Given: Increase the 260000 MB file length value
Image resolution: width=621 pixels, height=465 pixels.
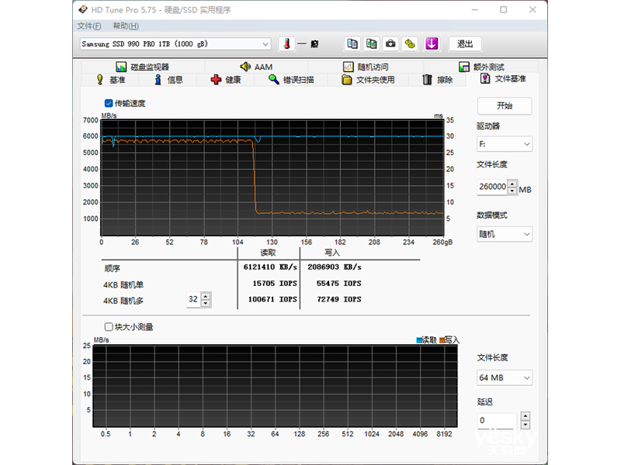Looking at the screenshot, I should coord(512,184).
